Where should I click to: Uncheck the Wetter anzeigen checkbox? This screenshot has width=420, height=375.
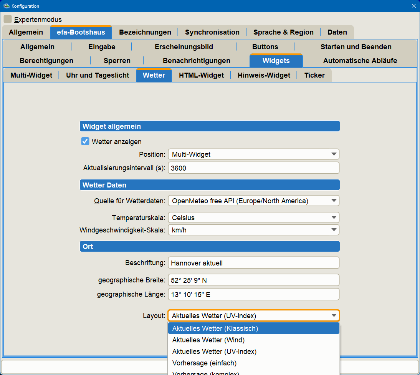point(85,141)
